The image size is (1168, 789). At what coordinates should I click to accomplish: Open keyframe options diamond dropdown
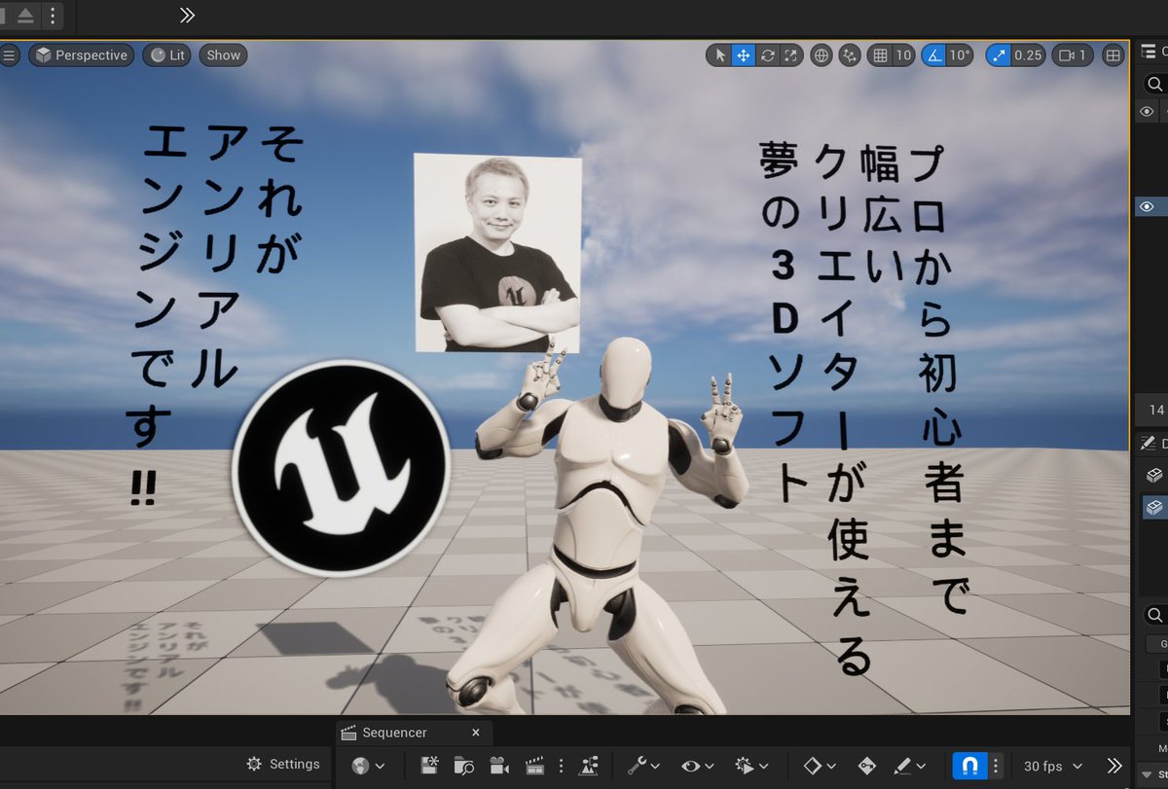(821, 766)
